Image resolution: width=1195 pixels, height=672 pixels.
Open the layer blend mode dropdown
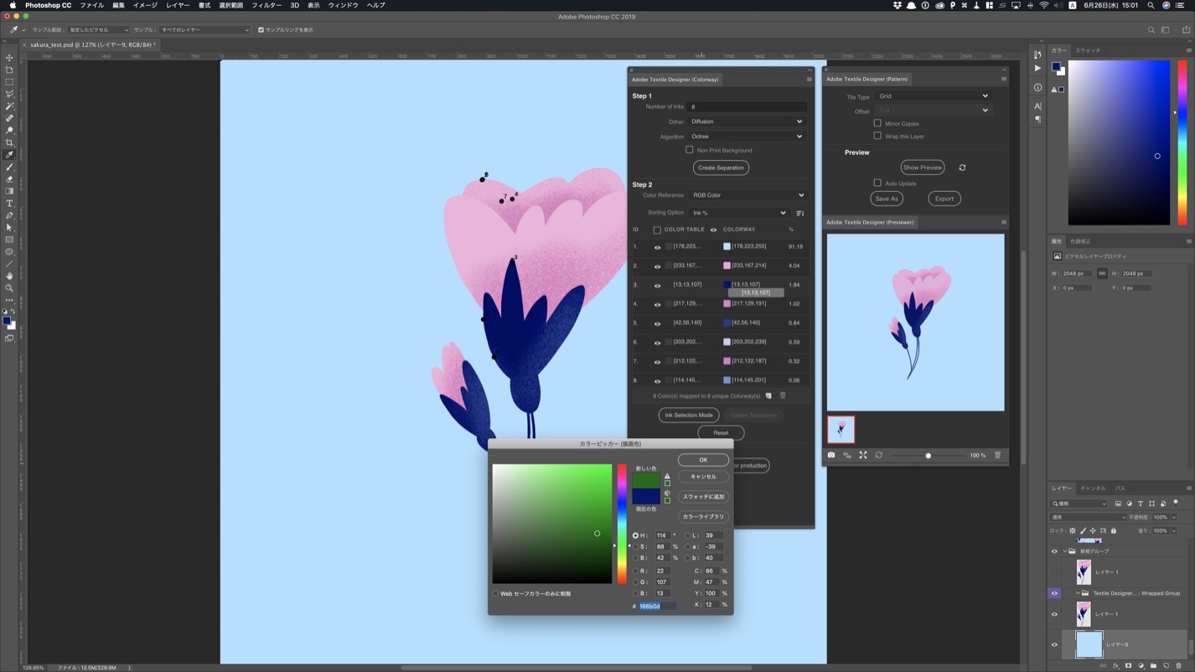[x=1088, y=517]
